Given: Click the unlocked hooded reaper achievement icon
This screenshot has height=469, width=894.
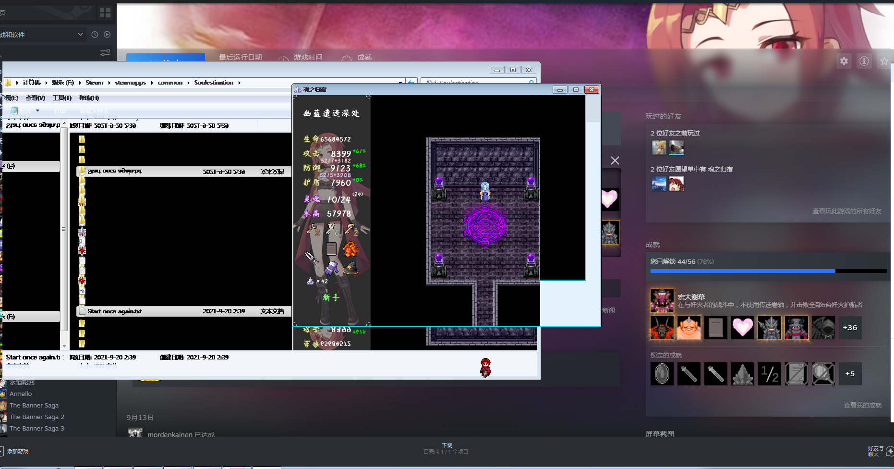Looking at the screenshot, I should [x=823, y=328].
